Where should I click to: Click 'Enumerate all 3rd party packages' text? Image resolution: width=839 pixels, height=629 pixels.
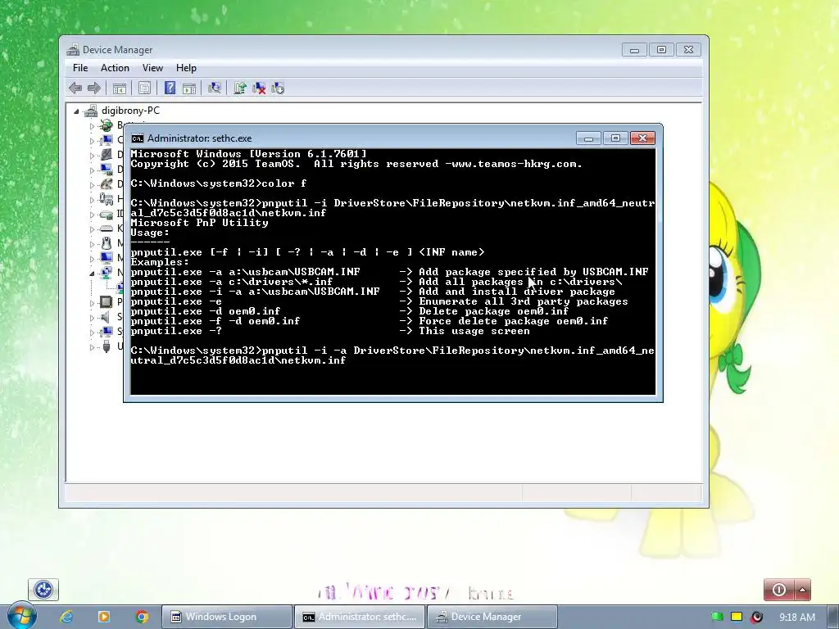coord(524,301)
